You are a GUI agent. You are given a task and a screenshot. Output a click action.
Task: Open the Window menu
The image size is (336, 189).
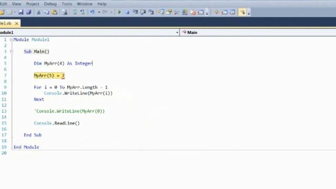[x=85, y=4]
